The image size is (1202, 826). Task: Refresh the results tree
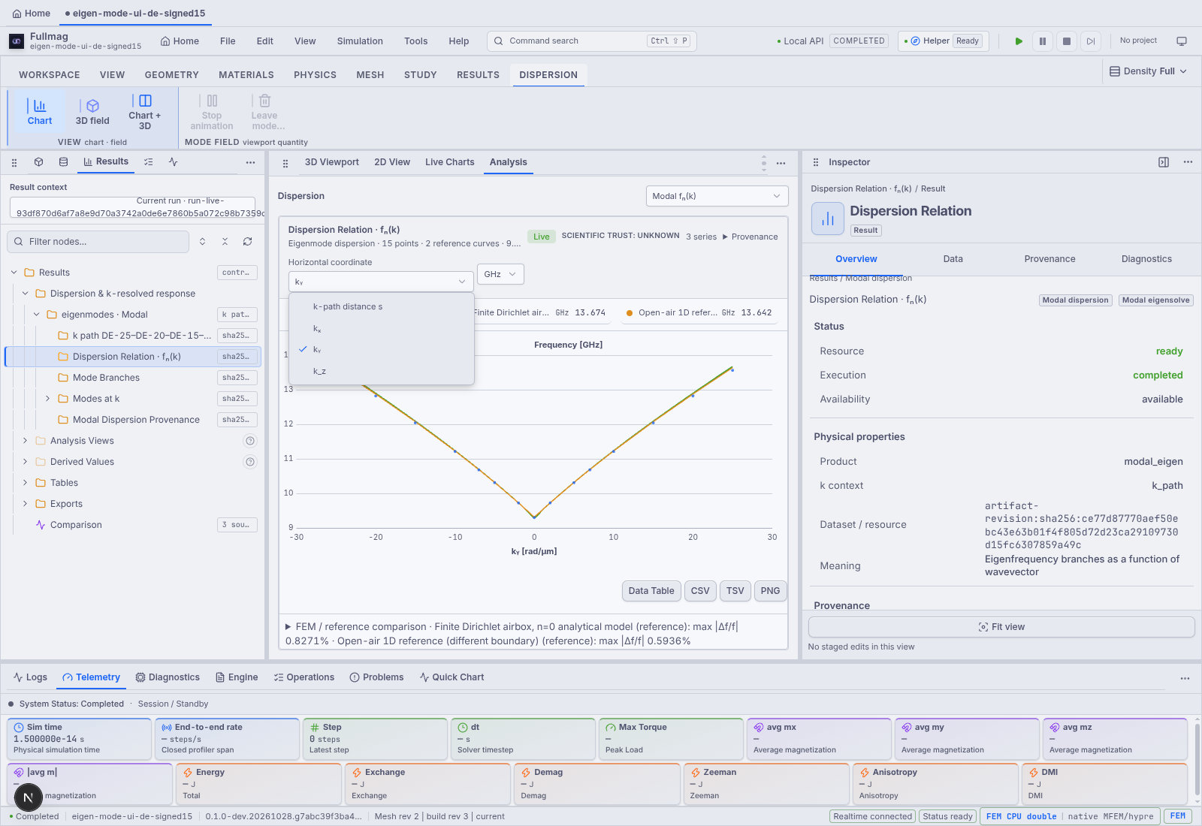(x=247, y=242)
